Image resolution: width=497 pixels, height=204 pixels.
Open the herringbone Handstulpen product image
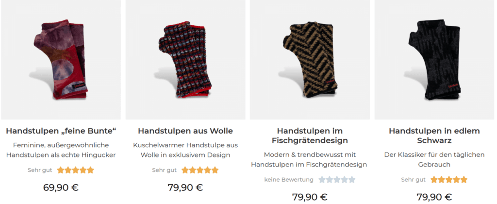click(310, 59)
